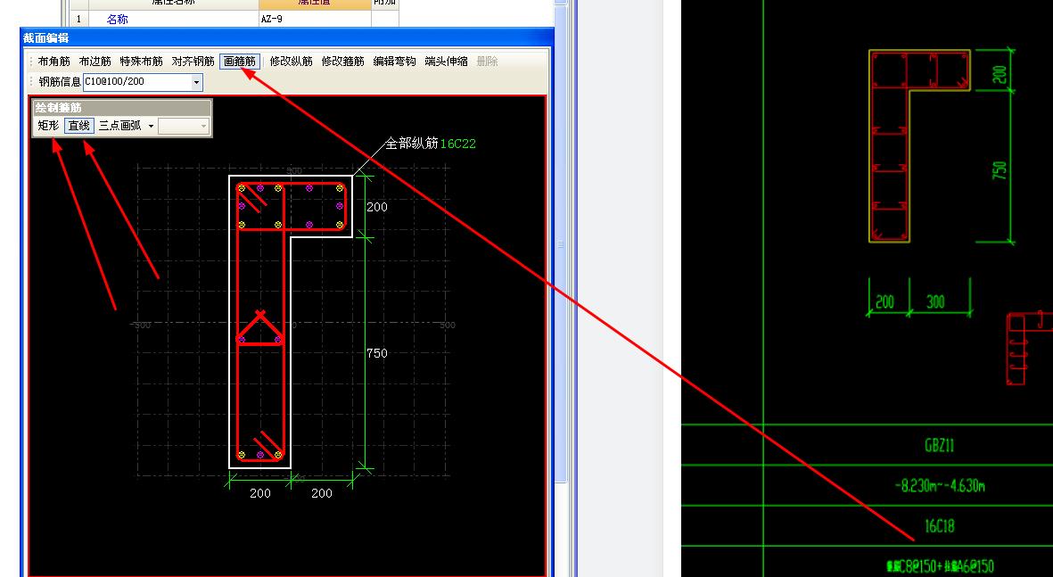Activate the 端头伸缩 tool
Viewport: 1053px width, 577px height.
[446, 62]
